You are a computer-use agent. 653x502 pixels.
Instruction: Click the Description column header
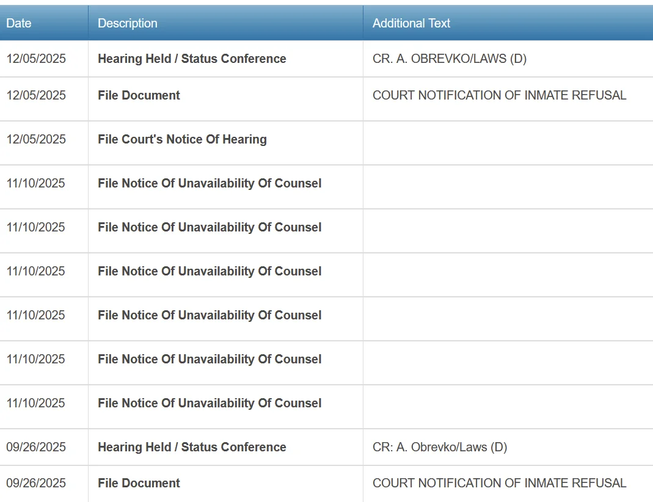tap(128, 23)
